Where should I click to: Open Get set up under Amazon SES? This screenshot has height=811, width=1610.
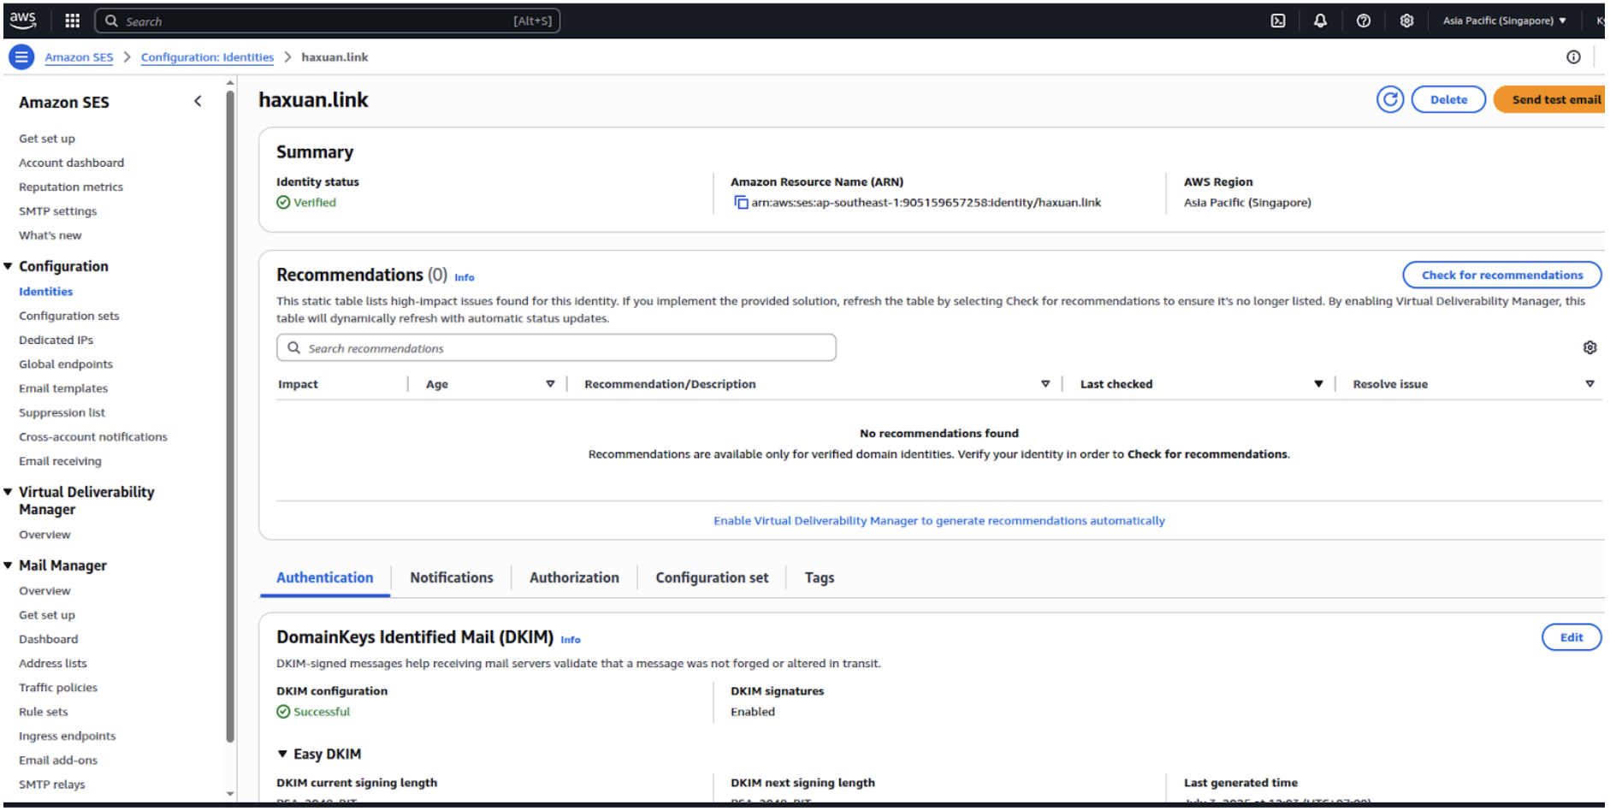(47, 139)
